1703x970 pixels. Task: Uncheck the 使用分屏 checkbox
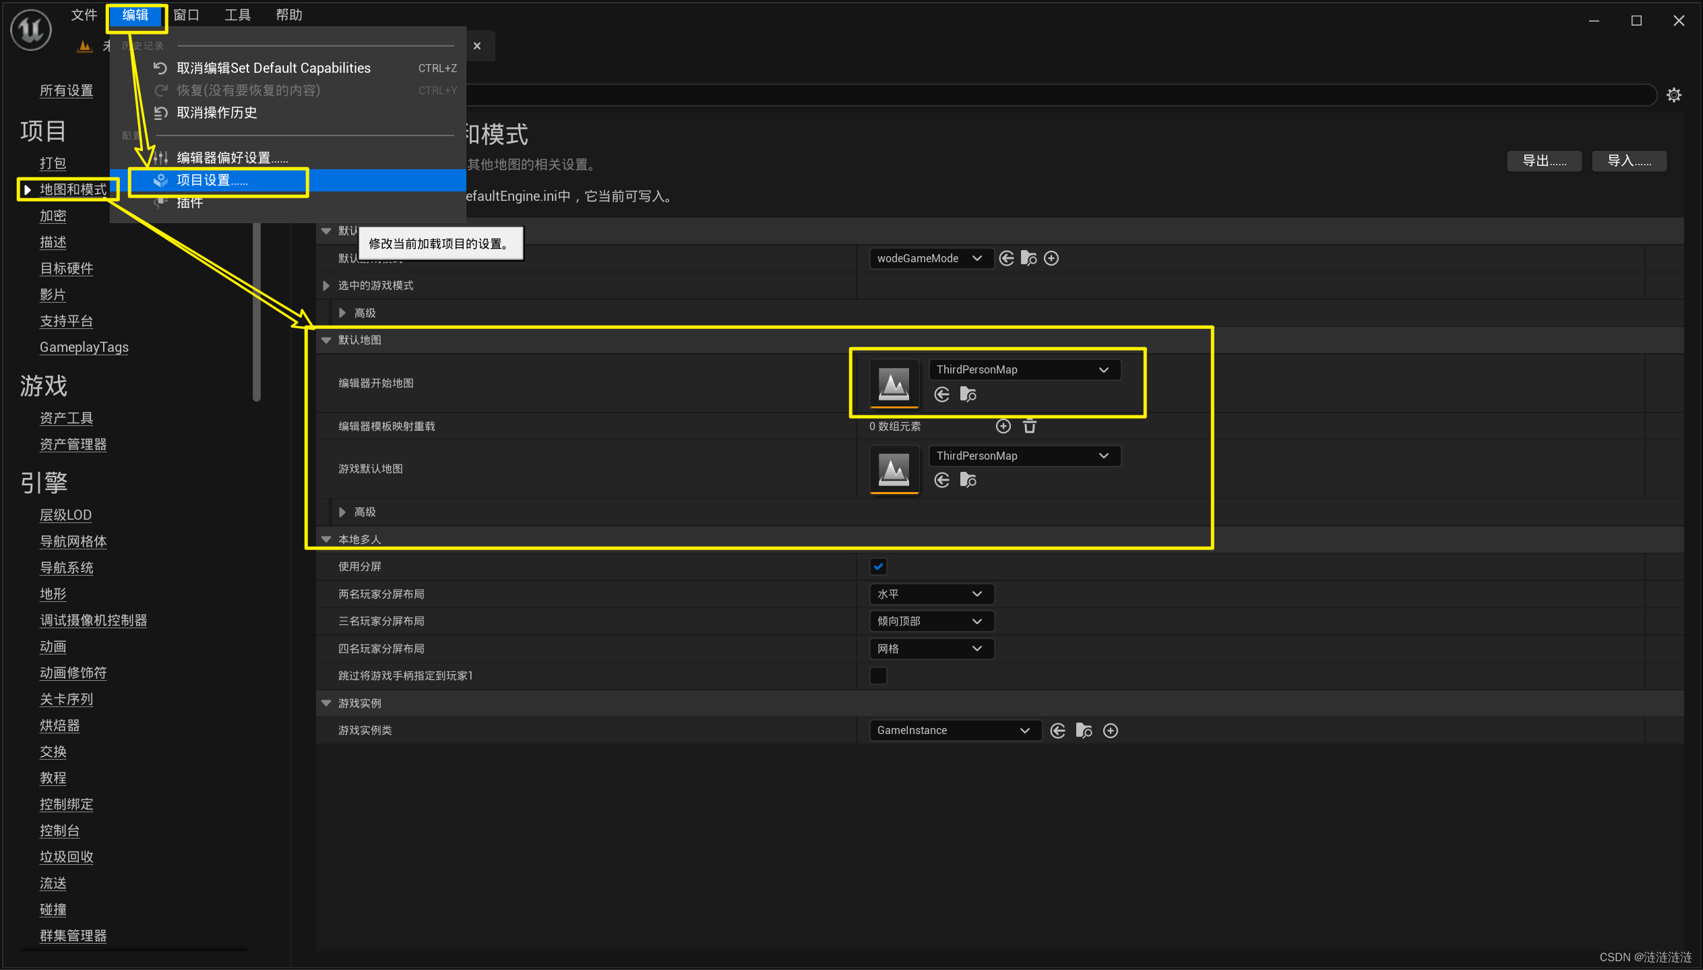tap(878, 567)
